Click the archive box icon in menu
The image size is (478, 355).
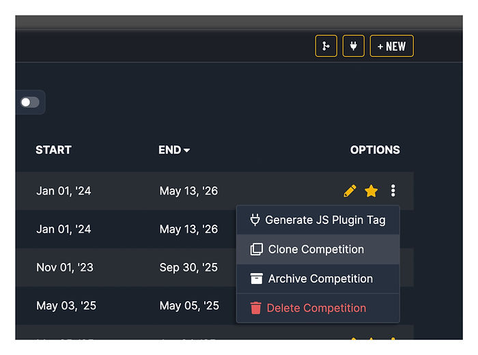point(256,279)
